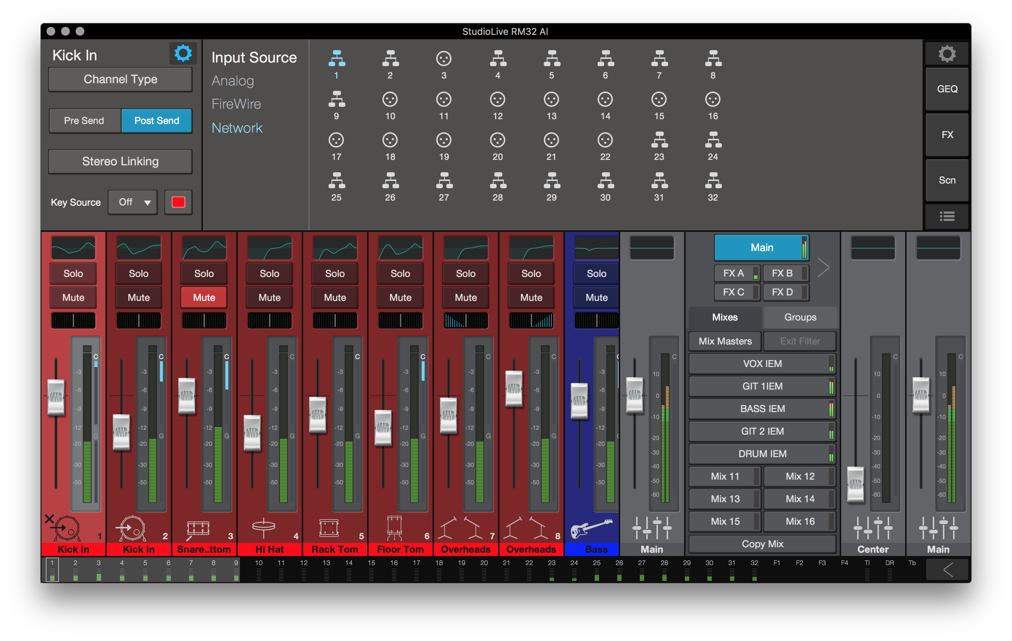This screenshot has height=641, width=1012.
Task: Select the VOX IEM mix
Action: pyautogui.click(x=762, y=364)
